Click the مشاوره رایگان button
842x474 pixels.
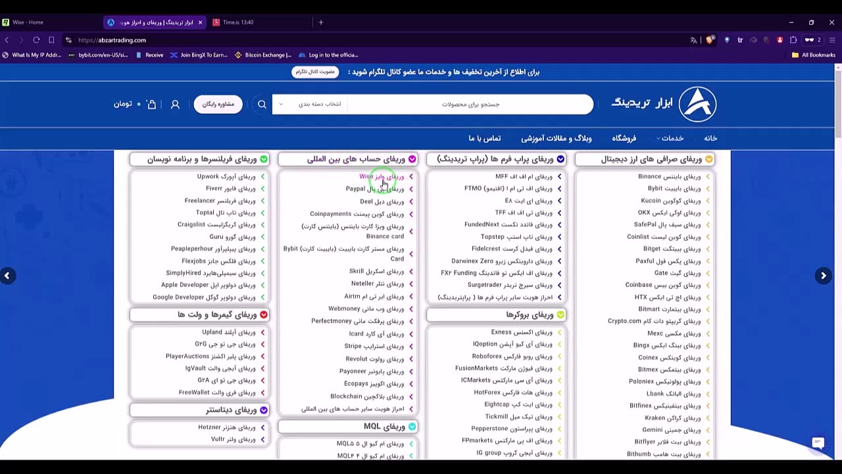pos(218,104)
